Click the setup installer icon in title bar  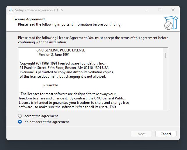(11, 10)
